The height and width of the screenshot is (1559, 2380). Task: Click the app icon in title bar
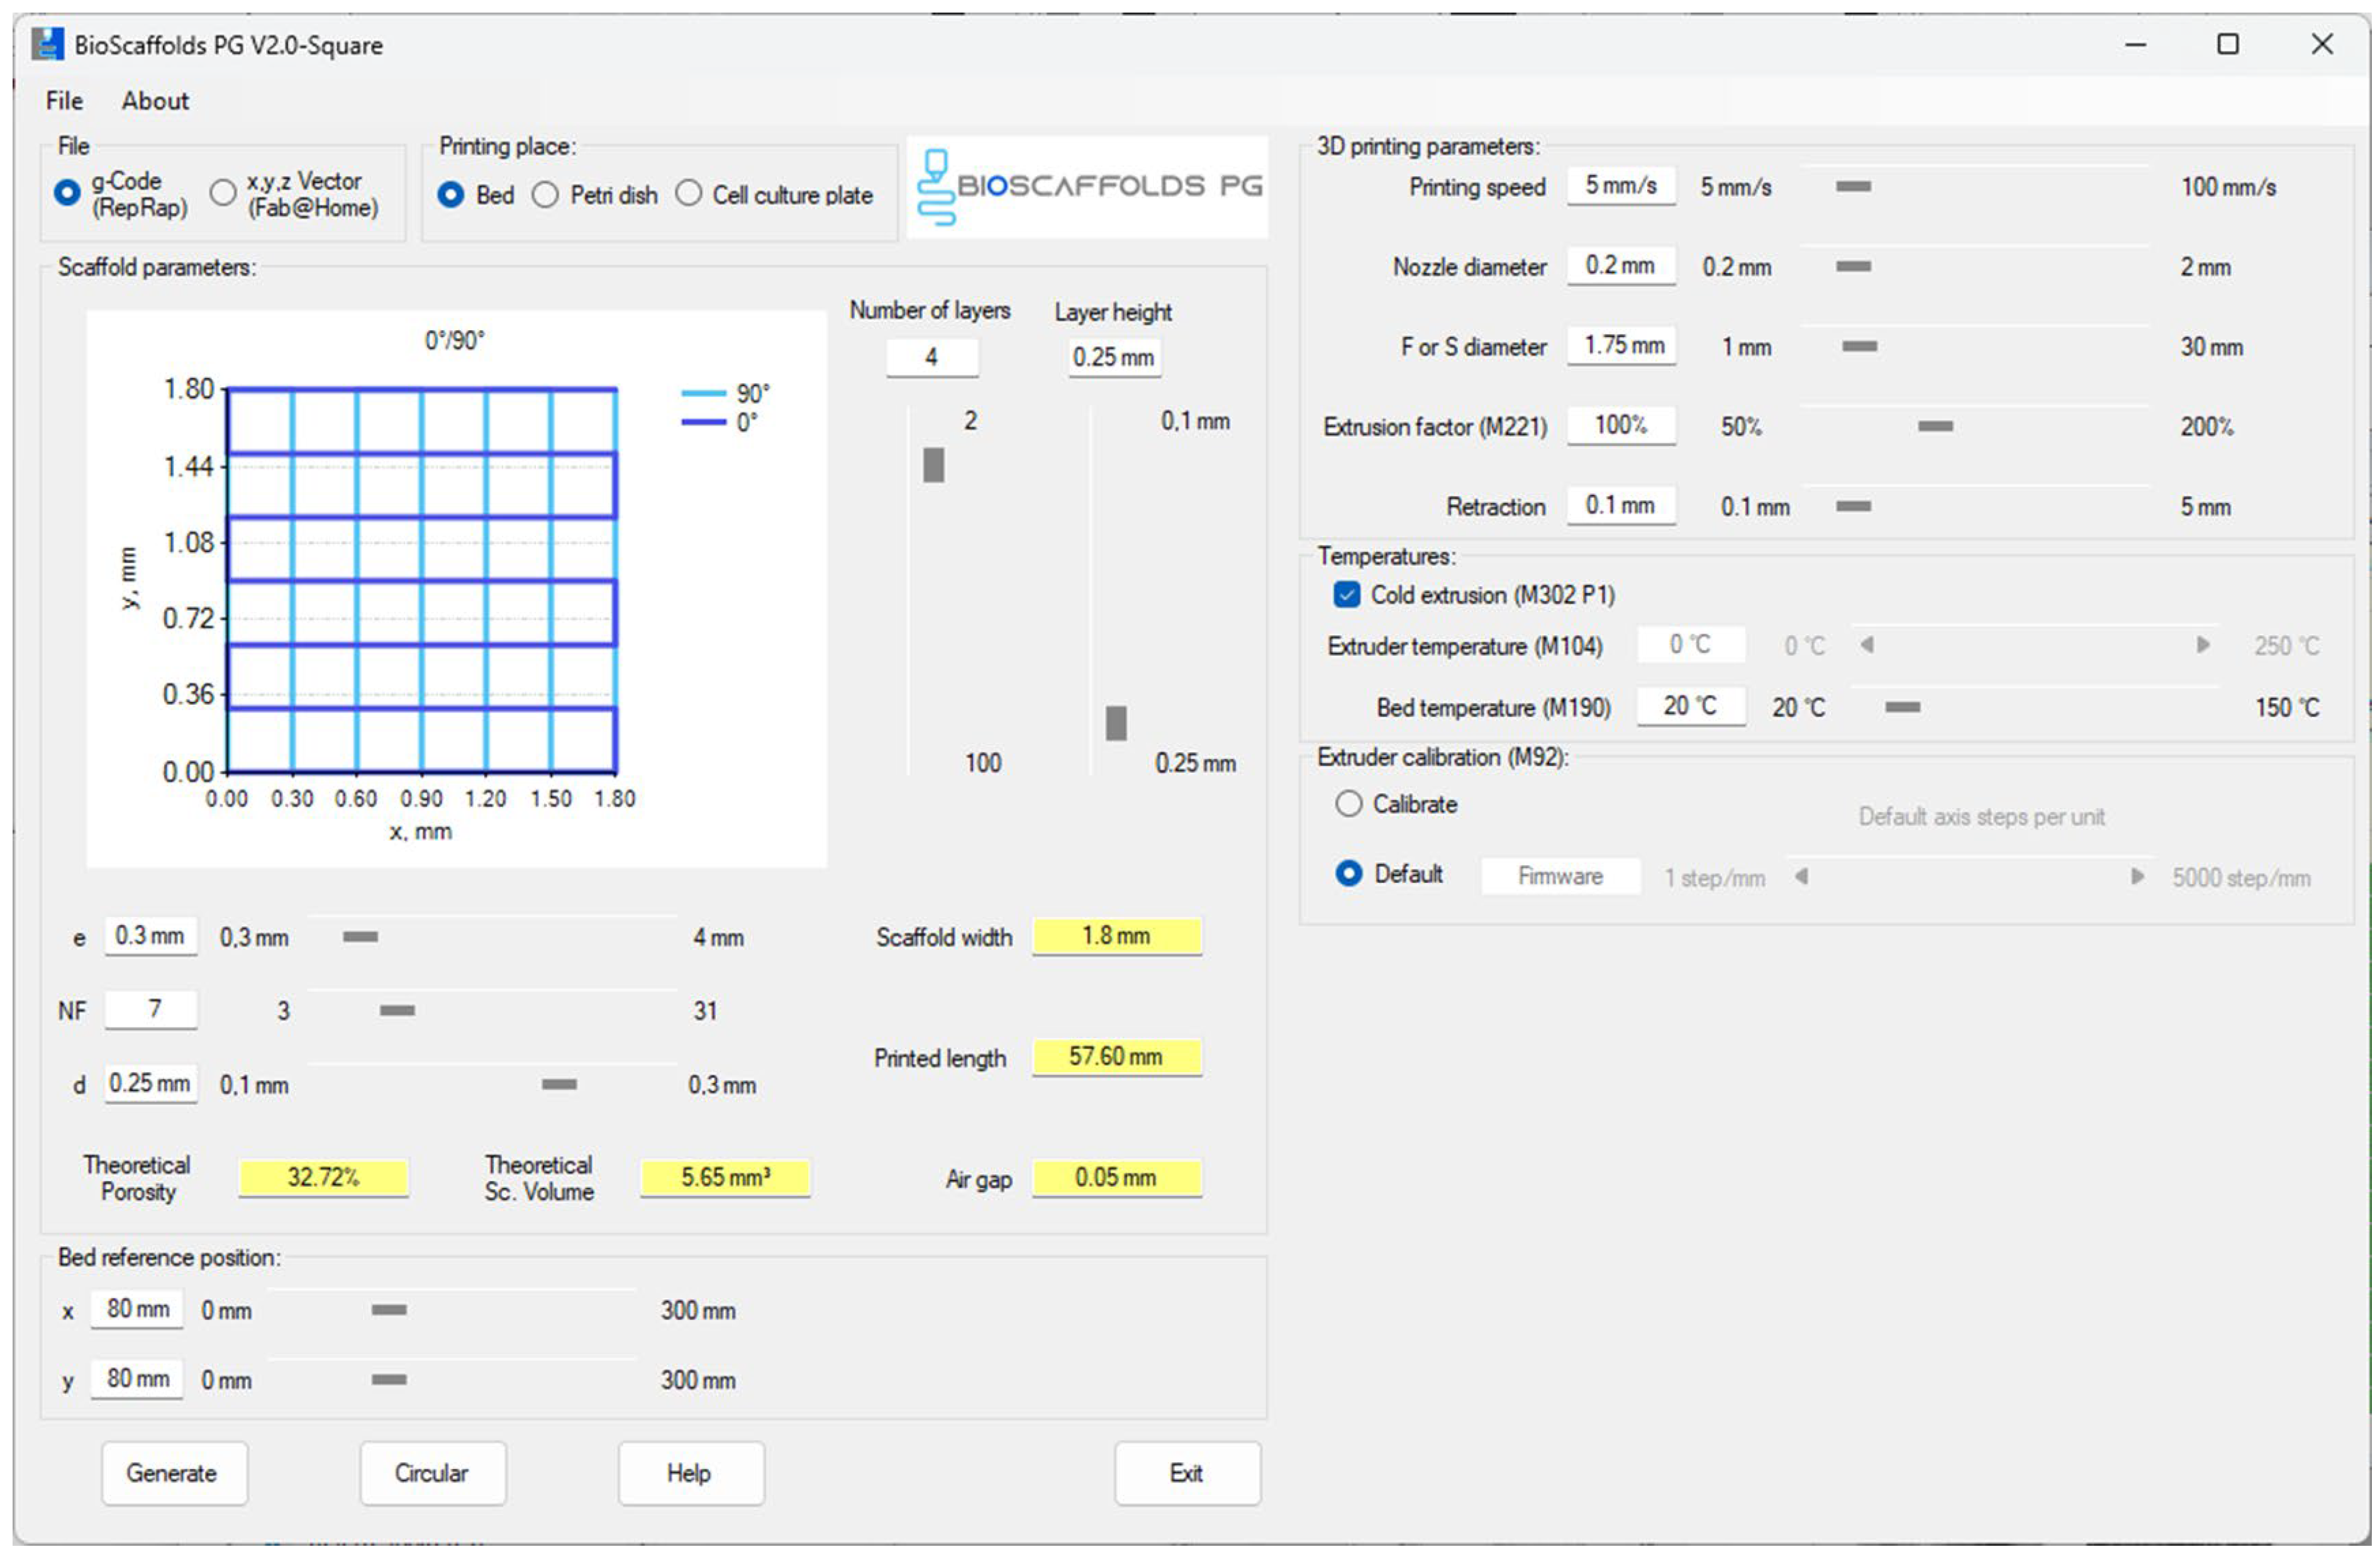(x=47, y=44)
